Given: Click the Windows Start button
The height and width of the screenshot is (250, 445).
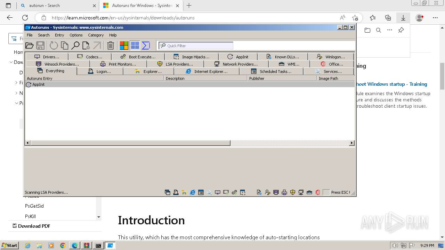Looking at the screenshot, I should pos(10,245).
